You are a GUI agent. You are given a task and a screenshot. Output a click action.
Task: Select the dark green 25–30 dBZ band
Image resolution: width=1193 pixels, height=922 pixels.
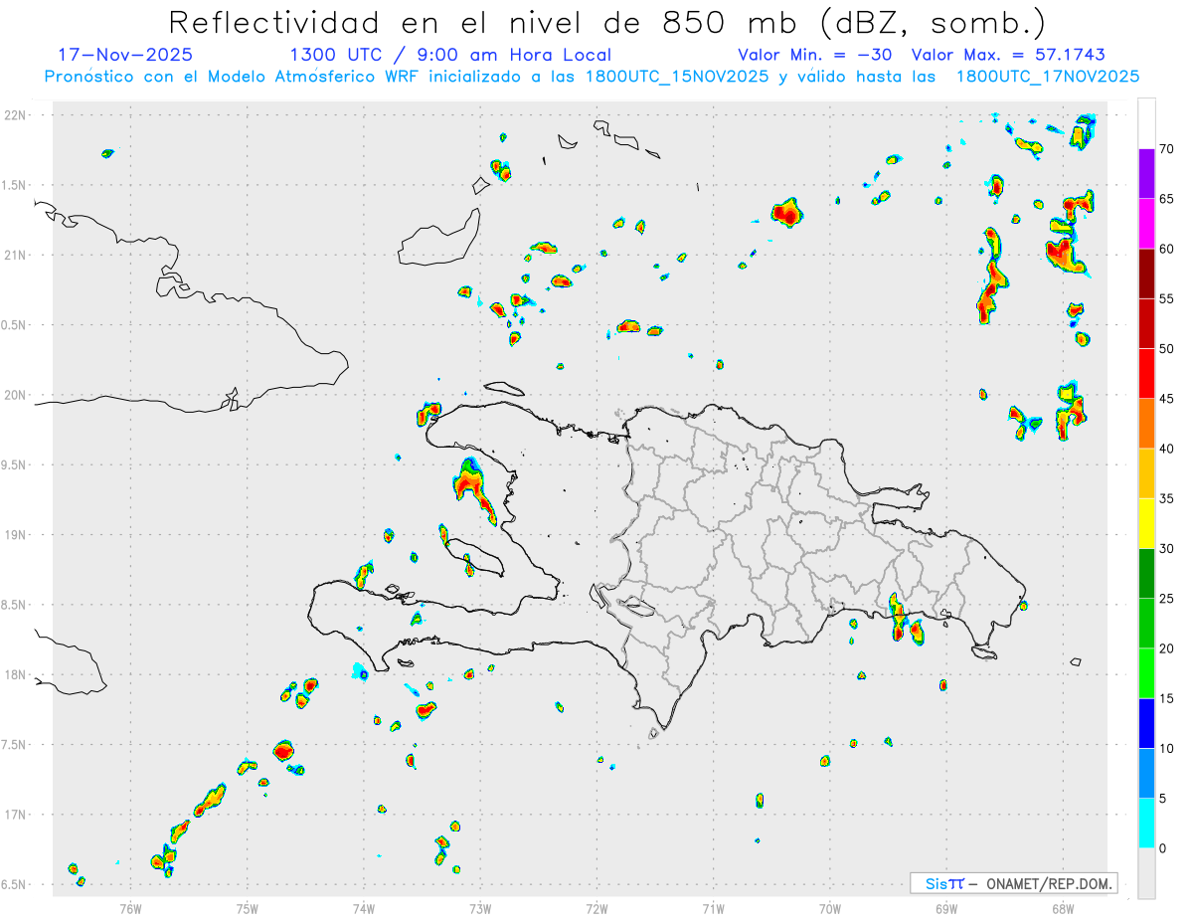point(1146,574)
